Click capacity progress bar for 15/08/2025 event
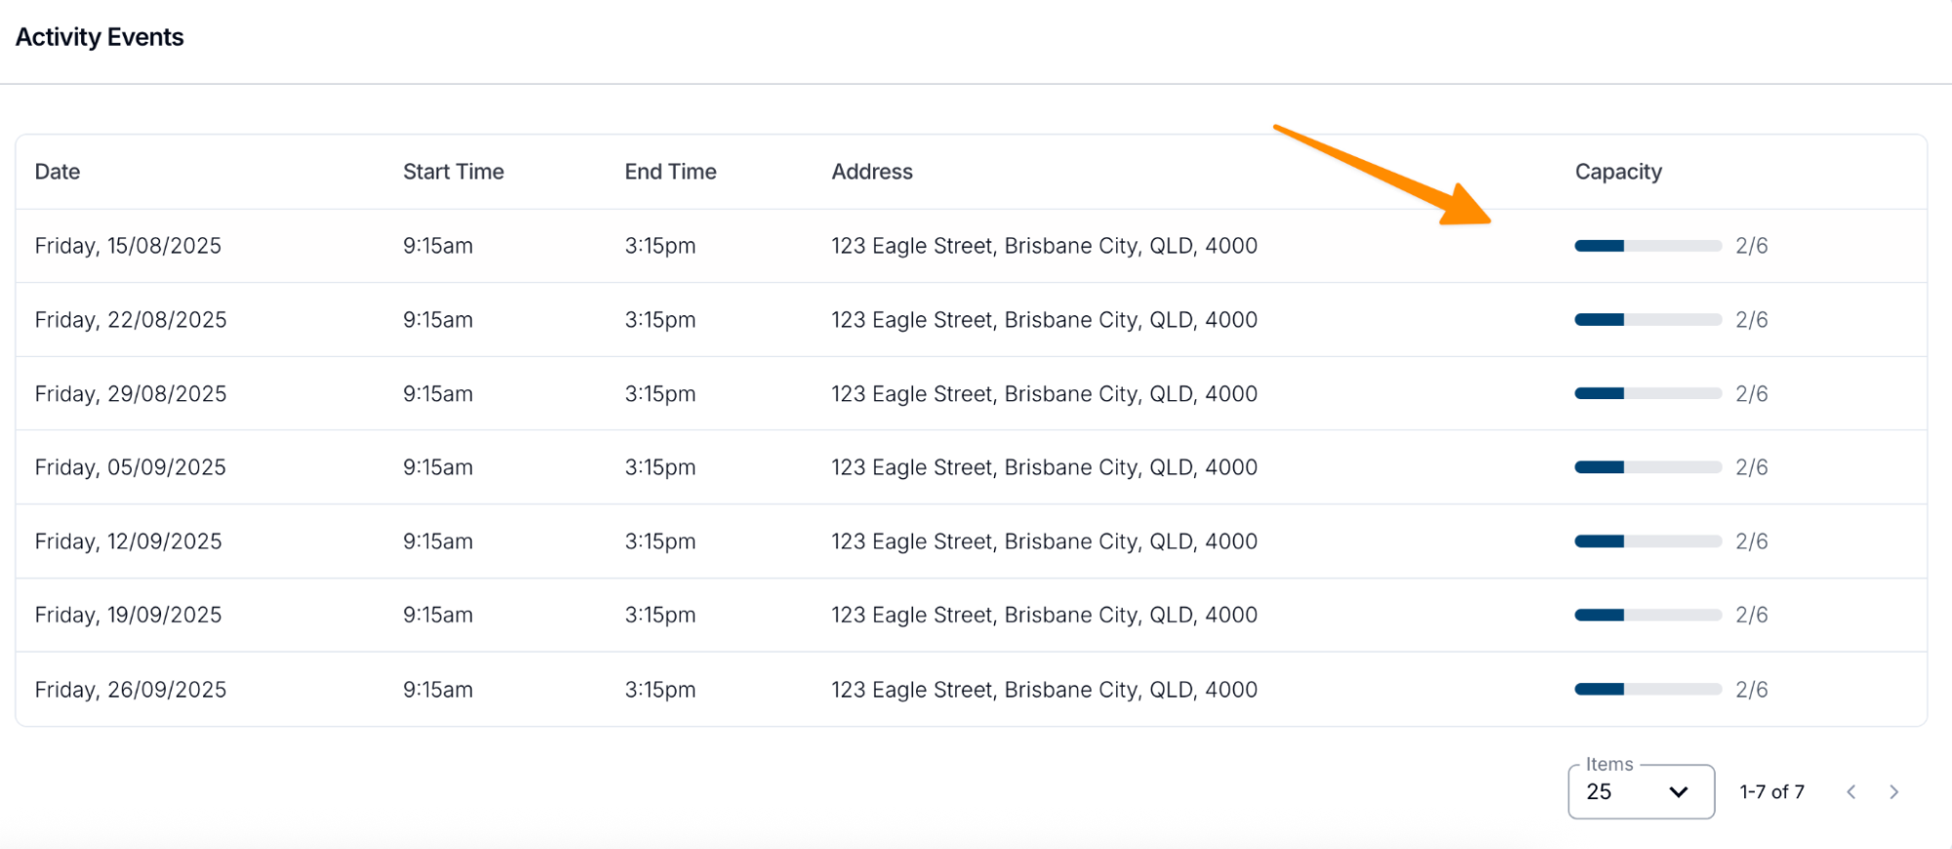Image resolution: width=1952 pixels, height=849 pixels. click(x=1647, y=246)
